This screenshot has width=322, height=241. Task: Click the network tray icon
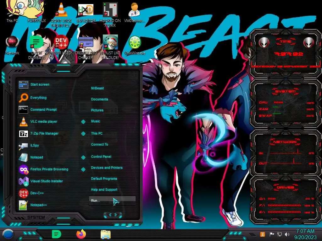pyautogui.click(x=280, y=234)
